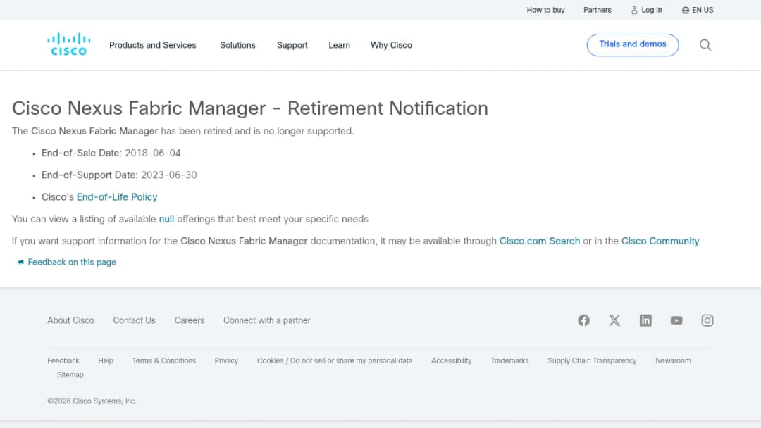The width and height of the screenshot is (761, 428).
Task: Click Feedback on this page
Action: (66, 263)
